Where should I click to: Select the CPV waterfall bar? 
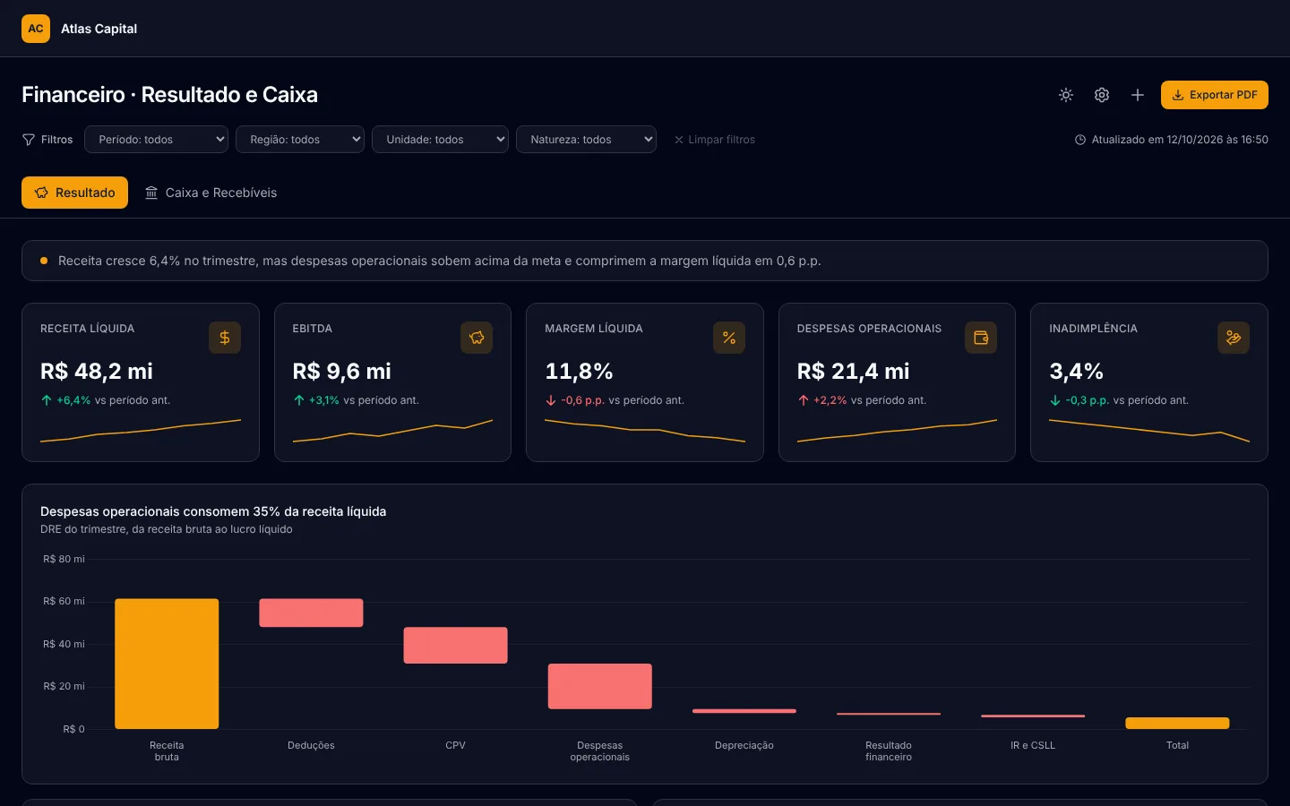point(455,645)
